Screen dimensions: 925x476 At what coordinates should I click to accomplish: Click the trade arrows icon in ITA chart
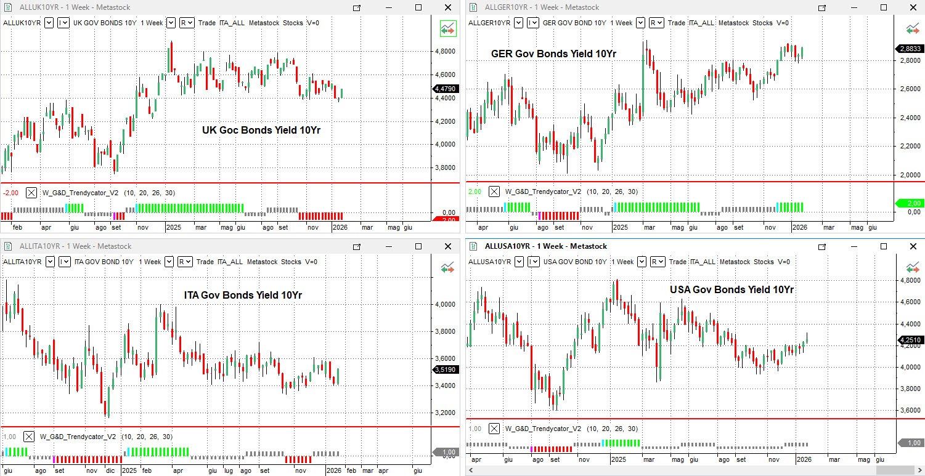(x=447, y=267)
